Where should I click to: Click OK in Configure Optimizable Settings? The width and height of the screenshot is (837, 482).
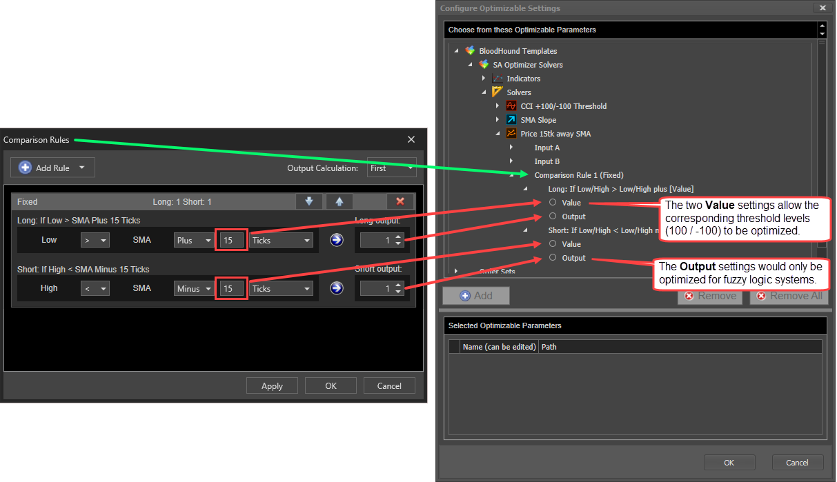[x=729, y=462]
